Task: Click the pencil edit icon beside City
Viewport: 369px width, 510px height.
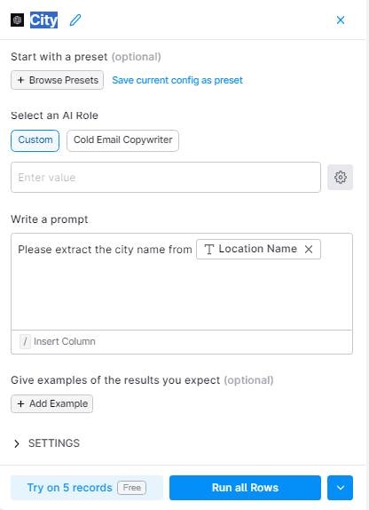Action: [x=75, y=20]
